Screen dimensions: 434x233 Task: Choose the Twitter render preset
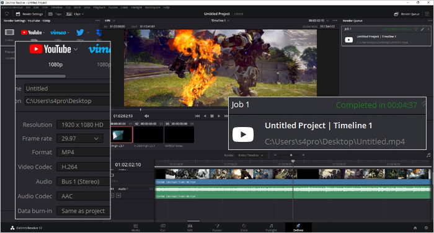click(x=80, y=32)
